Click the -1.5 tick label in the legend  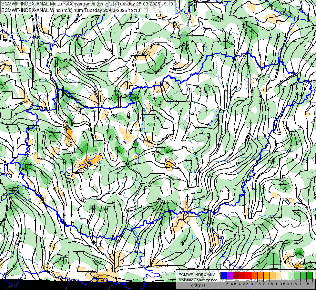(270, 284)
